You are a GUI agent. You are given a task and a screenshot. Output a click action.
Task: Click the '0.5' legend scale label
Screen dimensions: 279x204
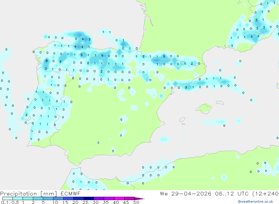pos(15,202)
